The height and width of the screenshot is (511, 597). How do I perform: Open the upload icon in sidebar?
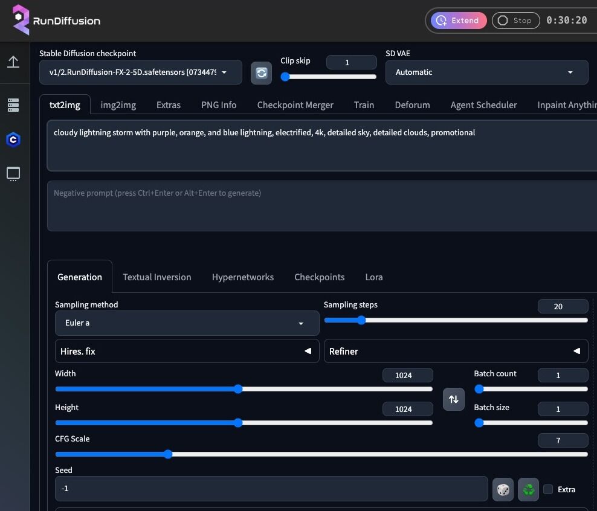pyautogui.click(x=13, y=62)
